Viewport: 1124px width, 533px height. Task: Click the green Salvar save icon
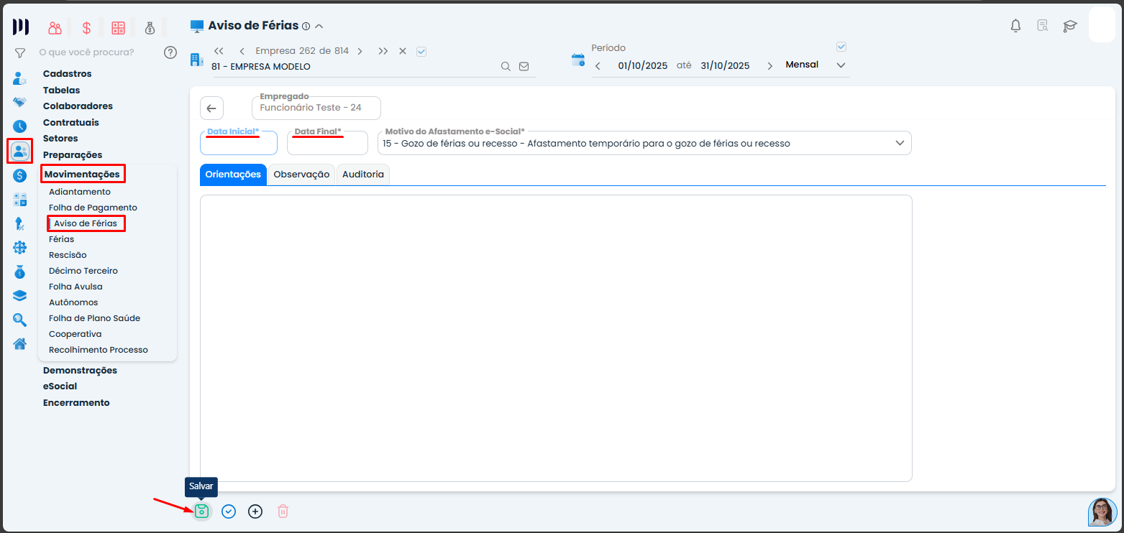202,511
